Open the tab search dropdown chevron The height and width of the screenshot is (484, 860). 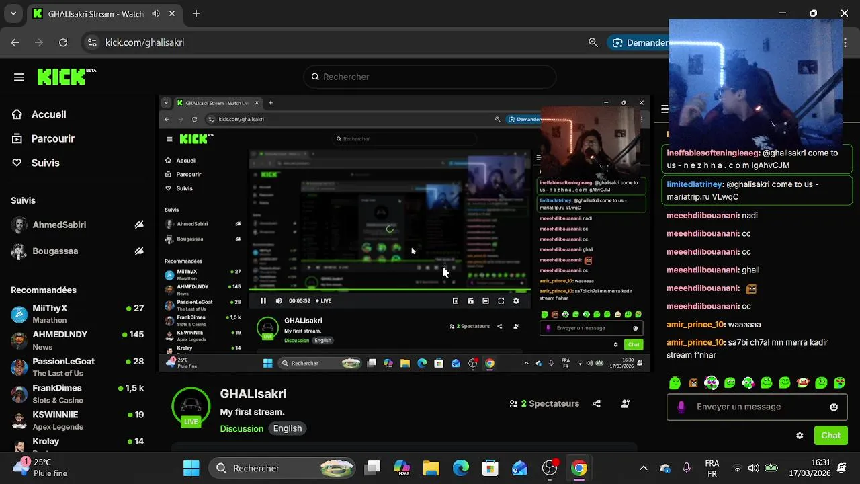[x=13, y=13]
